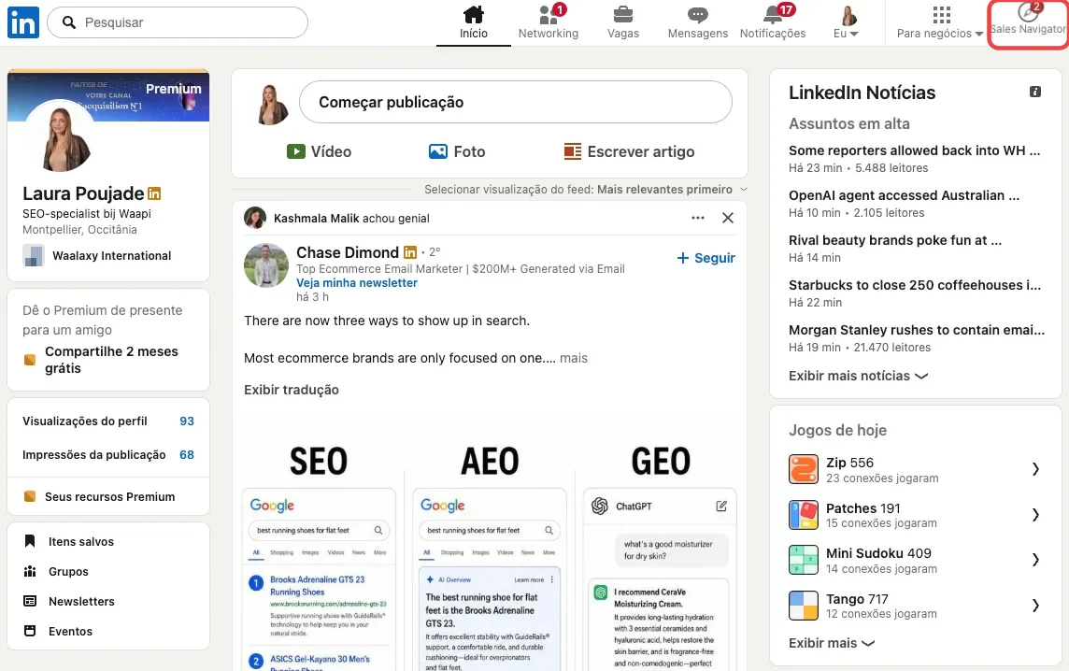The width and height of the screenshot is (1069, 671).
Task: Open Laura Poujade's profile name
Action: tap(83, 193)
